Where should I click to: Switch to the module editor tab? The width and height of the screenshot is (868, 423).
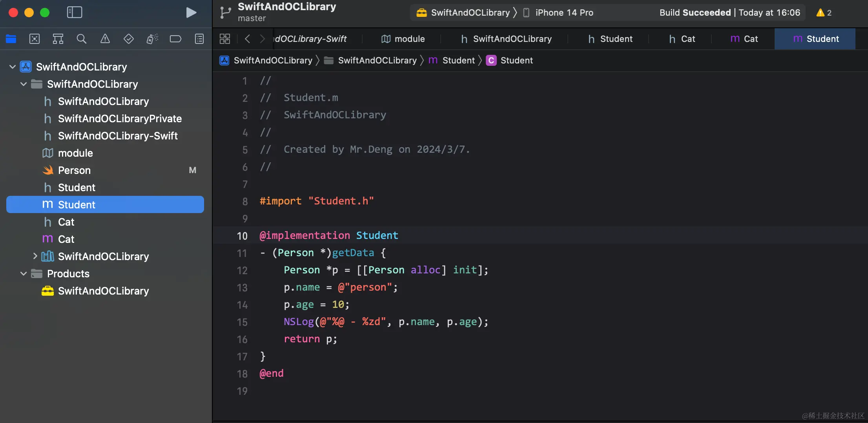[x=403, y=39]
